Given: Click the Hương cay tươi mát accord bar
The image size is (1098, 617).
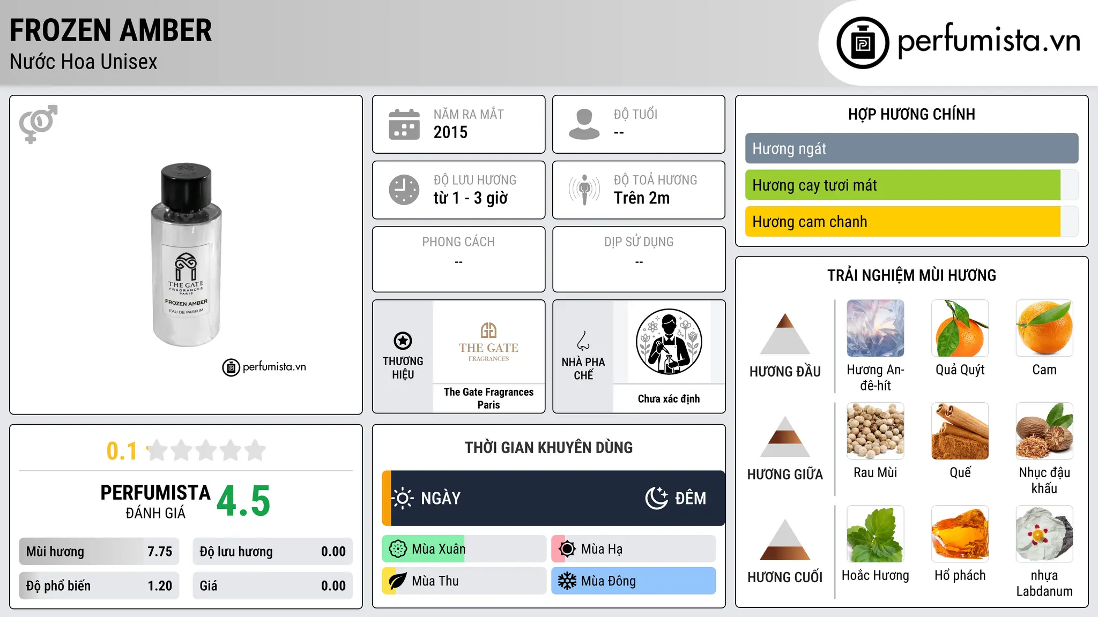Looking at the screenshot, I should (911, 185).
